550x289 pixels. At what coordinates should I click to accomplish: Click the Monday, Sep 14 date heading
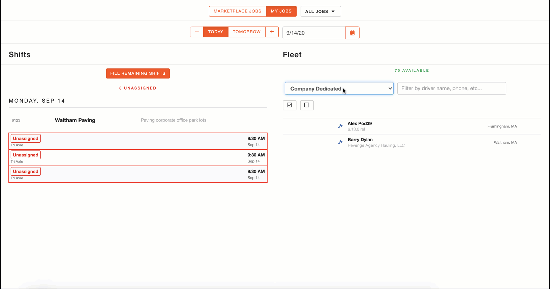[x=37, y=101]
